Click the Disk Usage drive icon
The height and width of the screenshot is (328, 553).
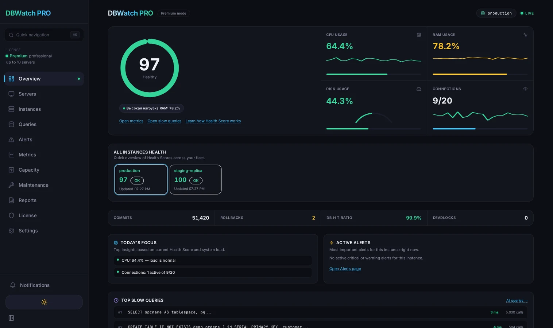coord(418,89)
